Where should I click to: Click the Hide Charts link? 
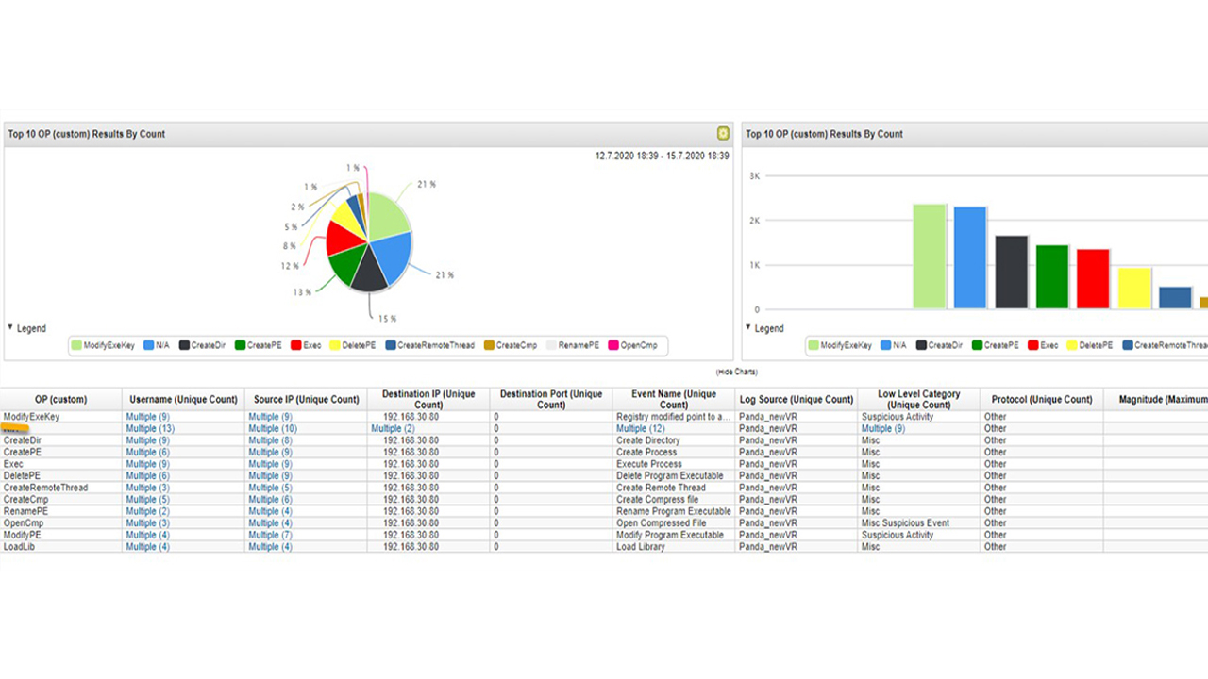click(x=737, y=373)
